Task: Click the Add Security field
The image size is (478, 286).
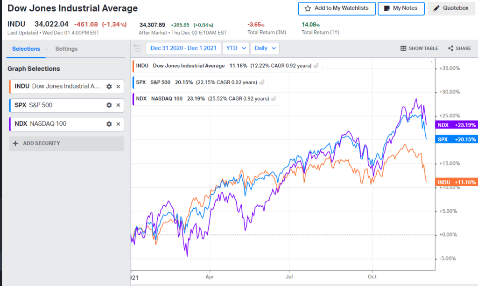Action: [66, 143]
